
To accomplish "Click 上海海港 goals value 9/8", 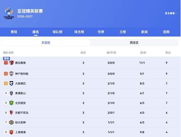I will [x=142, y=132].
